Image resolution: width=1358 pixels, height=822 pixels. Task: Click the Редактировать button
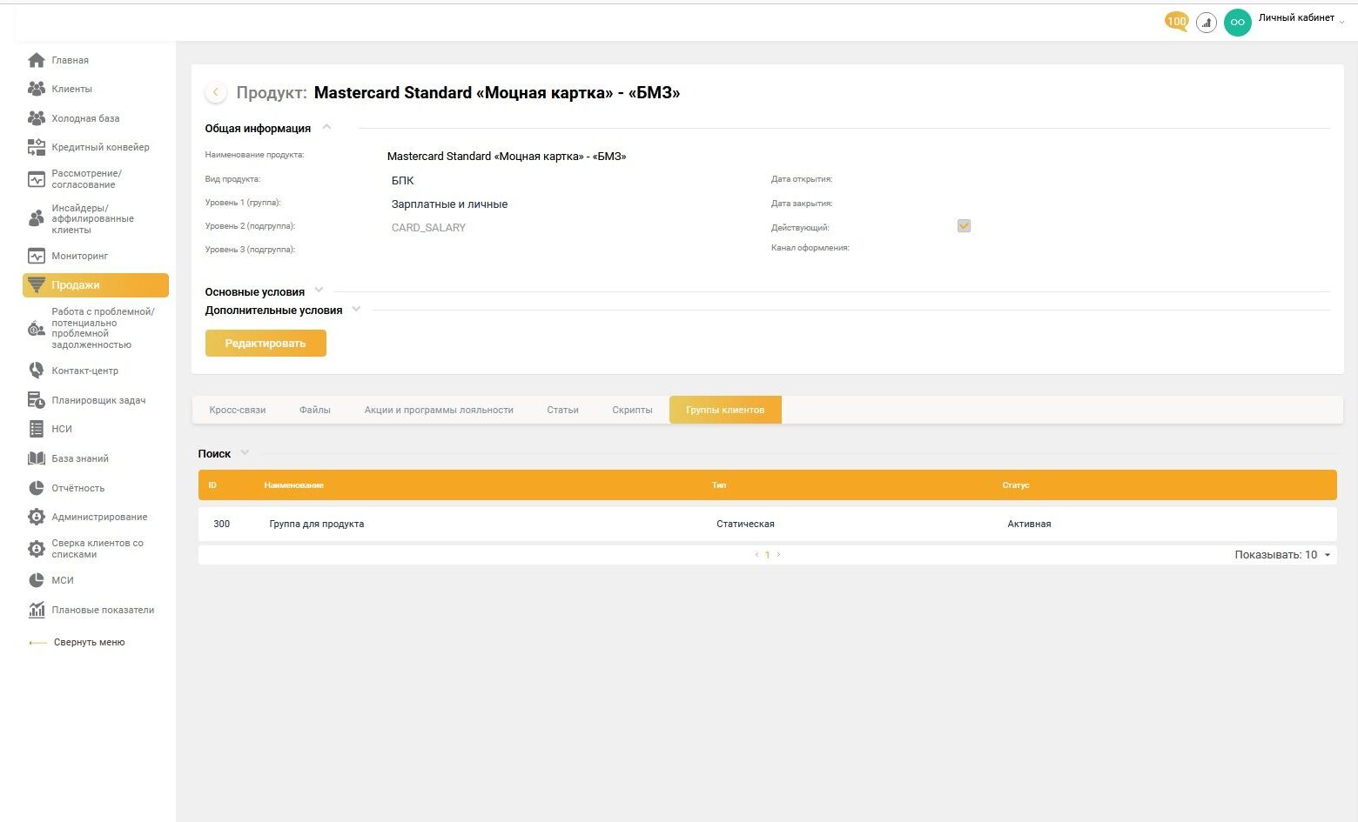click(x=266, y=343)
